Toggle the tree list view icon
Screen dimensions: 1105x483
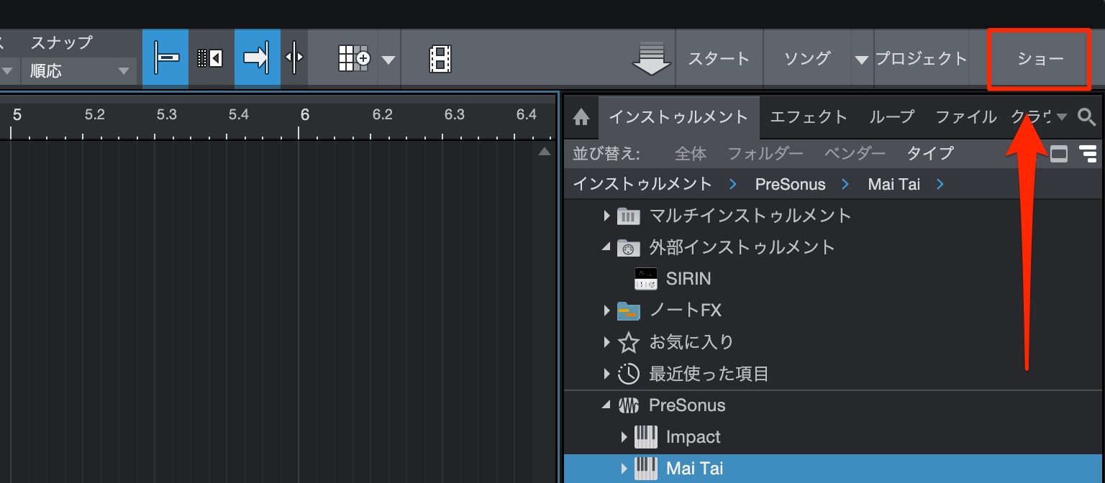(1088, 153)
